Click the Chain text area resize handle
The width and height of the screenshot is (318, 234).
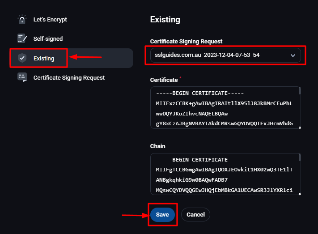point(299,194)
